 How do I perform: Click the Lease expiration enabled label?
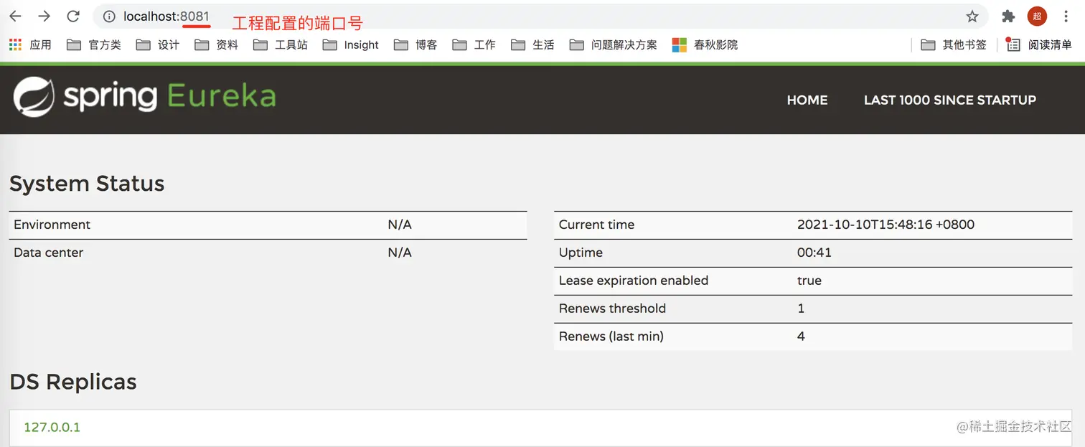point(634,281)
